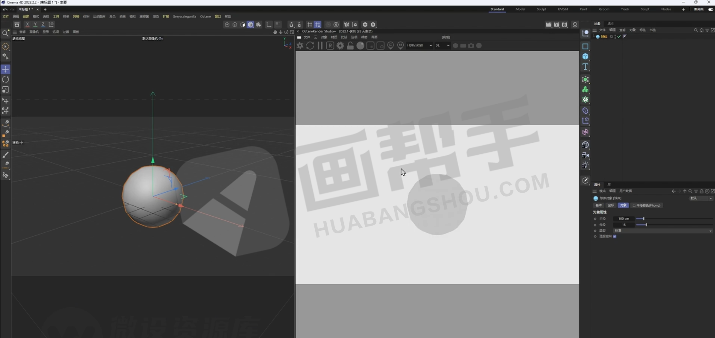Click the Light object icon

coord(585,165)
